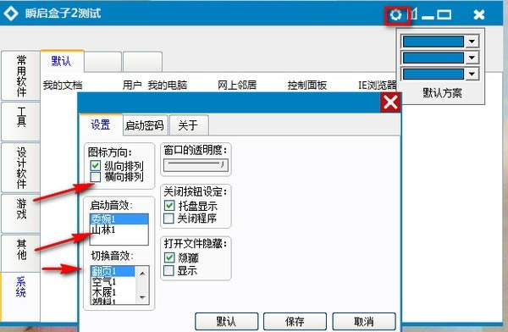The height and width of the screenshot is (332, 508).
Task: Enable 横向排列 checkbox
Action: point(95,177)
